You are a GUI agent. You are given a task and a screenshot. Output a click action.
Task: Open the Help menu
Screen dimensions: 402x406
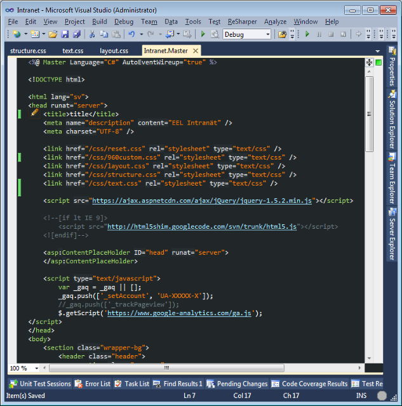tap(332, 22)
